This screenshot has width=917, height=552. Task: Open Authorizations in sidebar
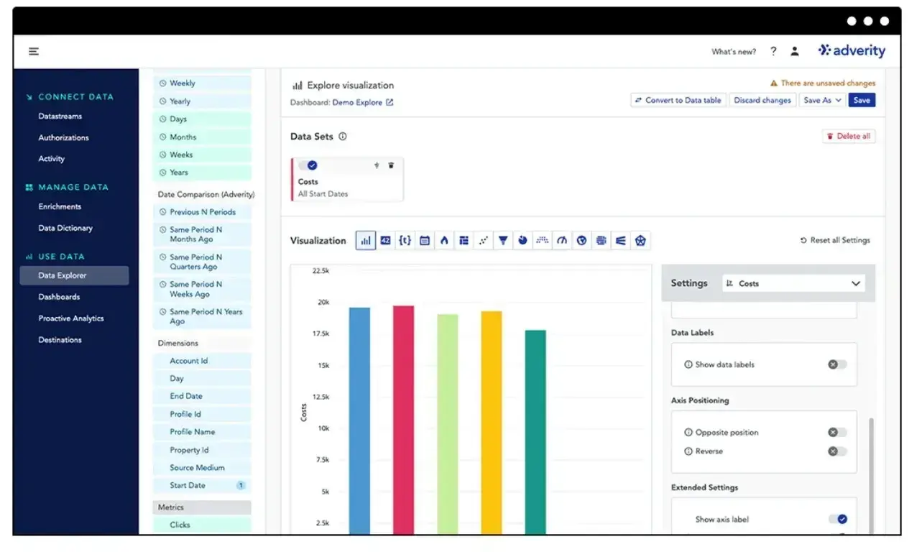click(64, 138)
